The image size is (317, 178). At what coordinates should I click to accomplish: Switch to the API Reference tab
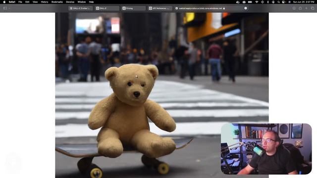tap(160, 8)
